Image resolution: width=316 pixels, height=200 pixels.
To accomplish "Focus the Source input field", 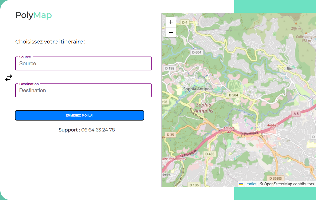I will click(83, 64).
